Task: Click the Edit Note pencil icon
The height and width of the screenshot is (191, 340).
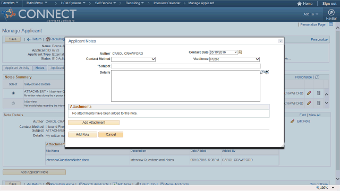Action: tap(292, 121)
